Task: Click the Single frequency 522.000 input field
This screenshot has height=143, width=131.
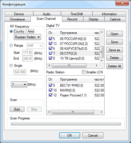Action: pos(20,72)
